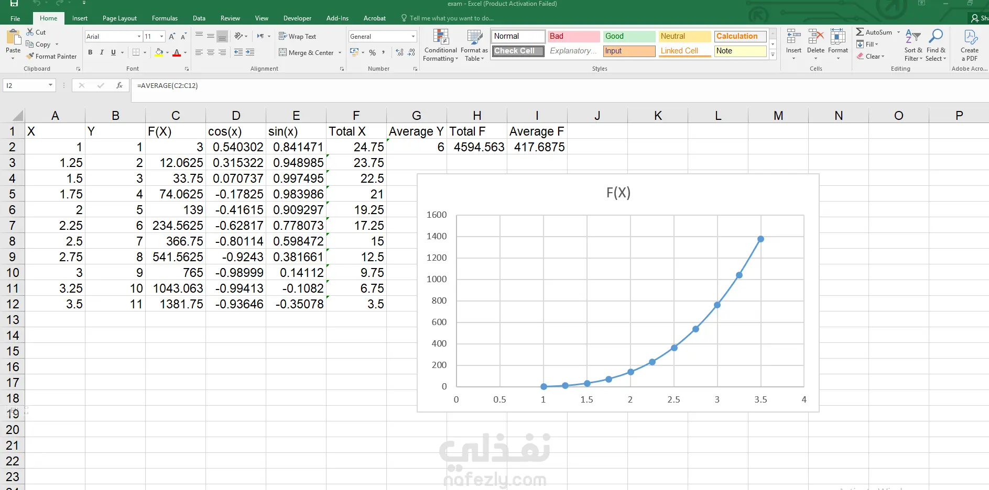Click the Insert Function fx icon

click(119, 85)
